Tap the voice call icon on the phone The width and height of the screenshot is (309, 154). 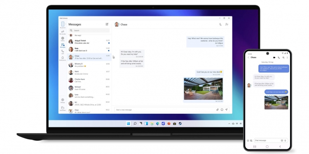[x=279, y=57]
